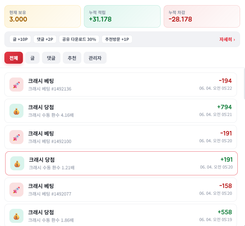Click rocket icon of bet #1492136
Image resolution: width=245 pixels, height=226 pixels.
coord(16,85)
